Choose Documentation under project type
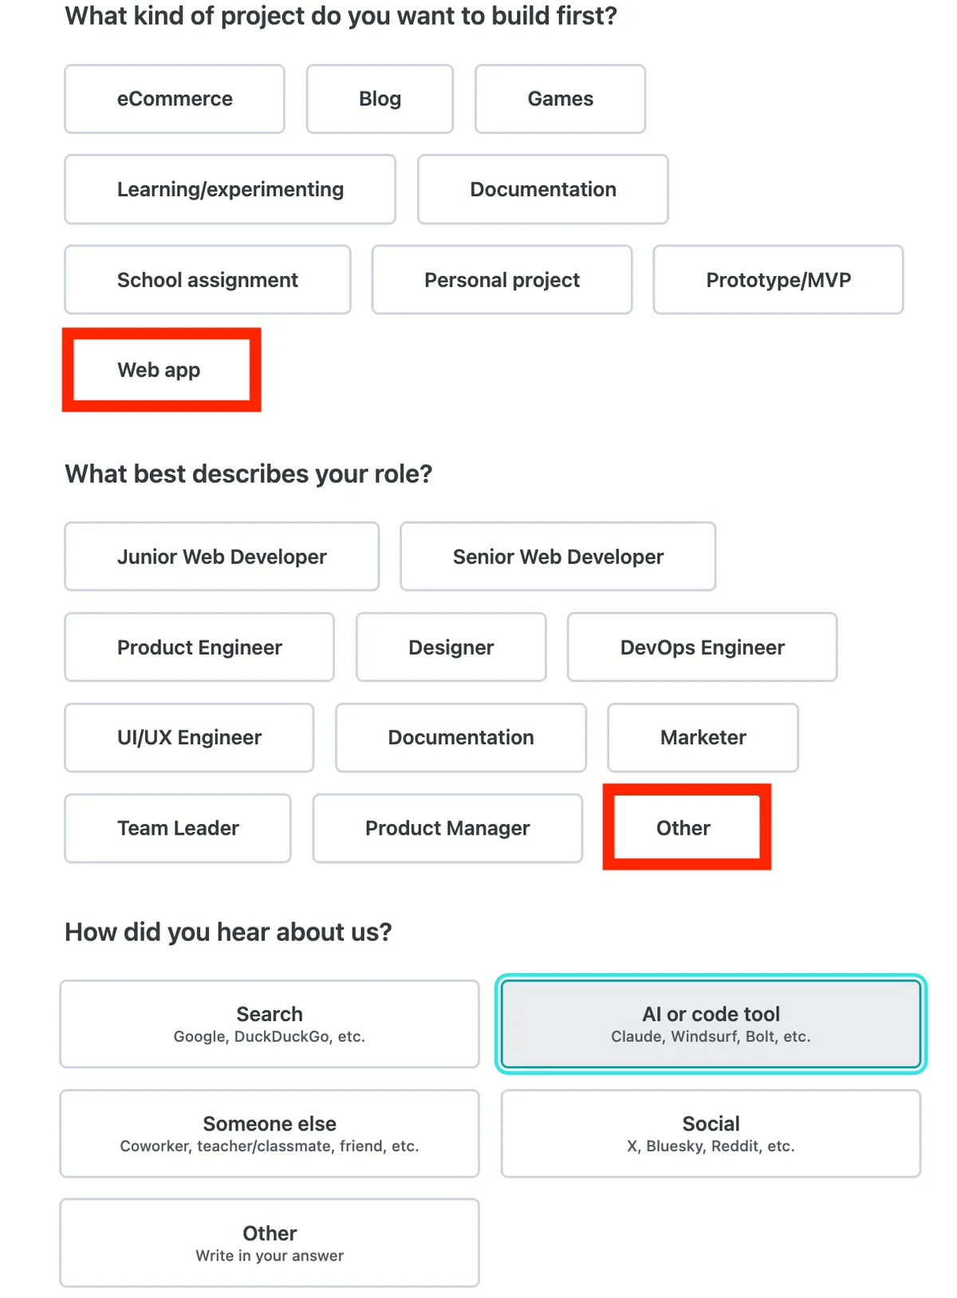 [x=543, y=189]
